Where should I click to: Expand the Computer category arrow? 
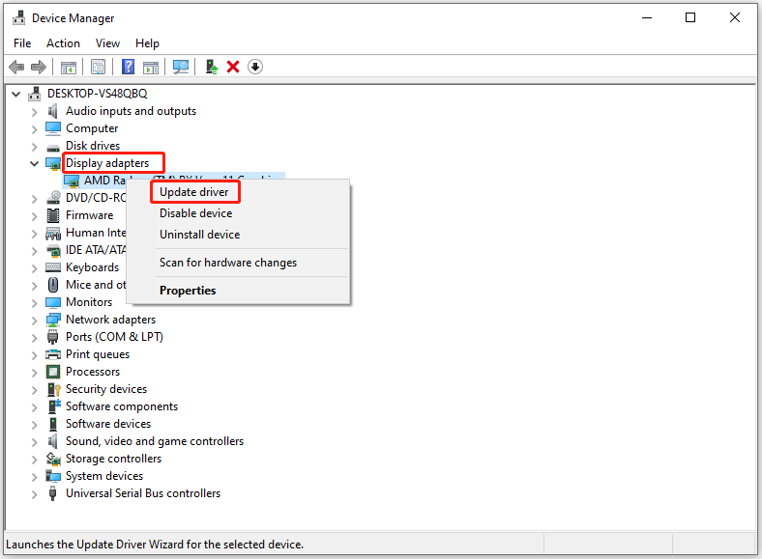tap(34, 129)
